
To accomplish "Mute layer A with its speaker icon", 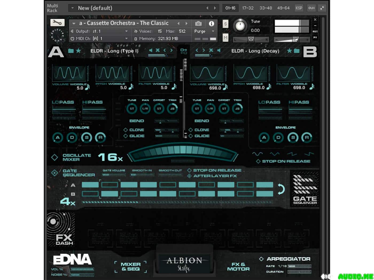I will click(151, 50).
